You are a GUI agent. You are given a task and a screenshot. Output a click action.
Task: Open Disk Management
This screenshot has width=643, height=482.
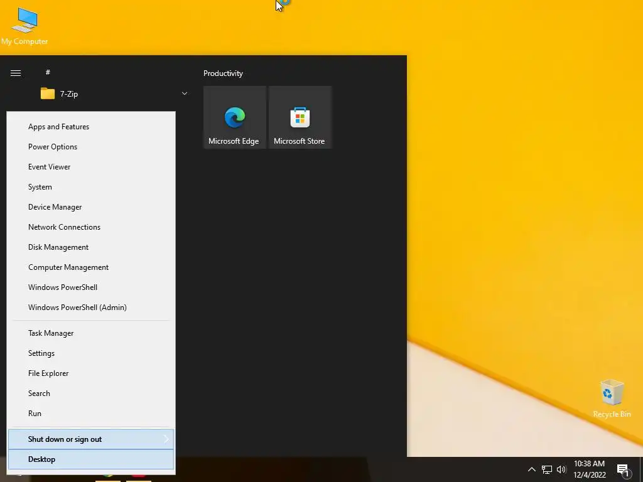(x=91, y=247)
